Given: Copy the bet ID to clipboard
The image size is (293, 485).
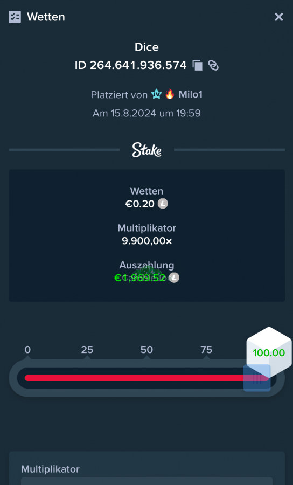Looking at the screenshot, I should 198,65.
